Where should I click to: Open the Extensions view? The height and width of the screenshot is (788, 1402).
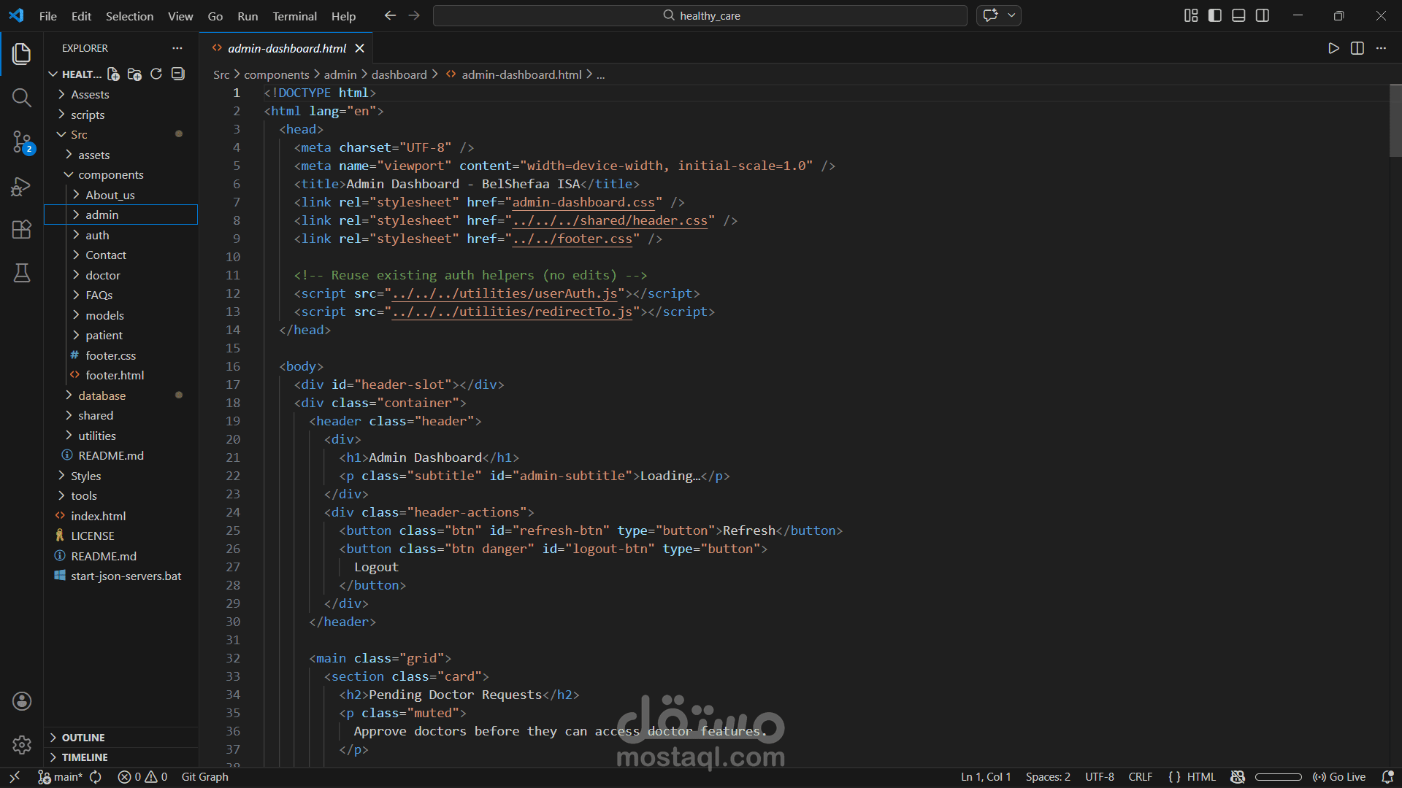[22, 230]
